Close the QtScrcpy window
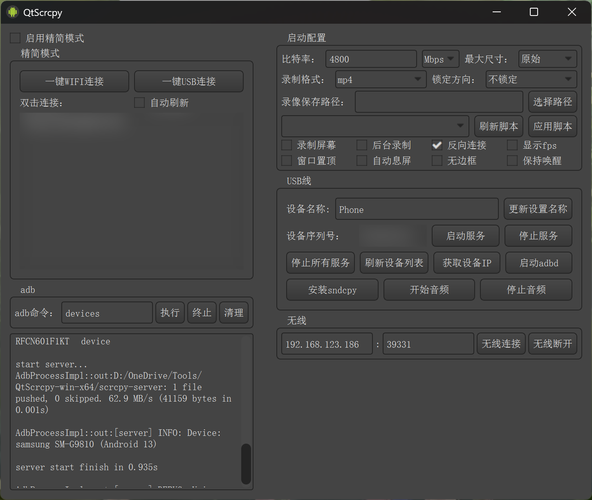Viewport: 592px width, 500px height. 572,12
